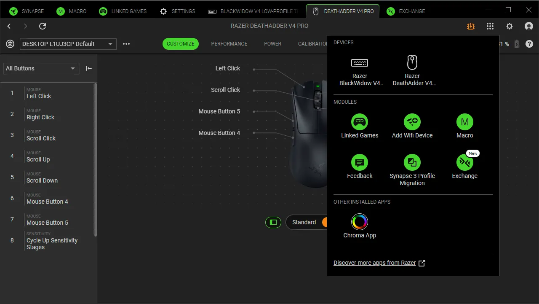
Task: Open the profile more options ellipsis
Action: coord(126,44)
